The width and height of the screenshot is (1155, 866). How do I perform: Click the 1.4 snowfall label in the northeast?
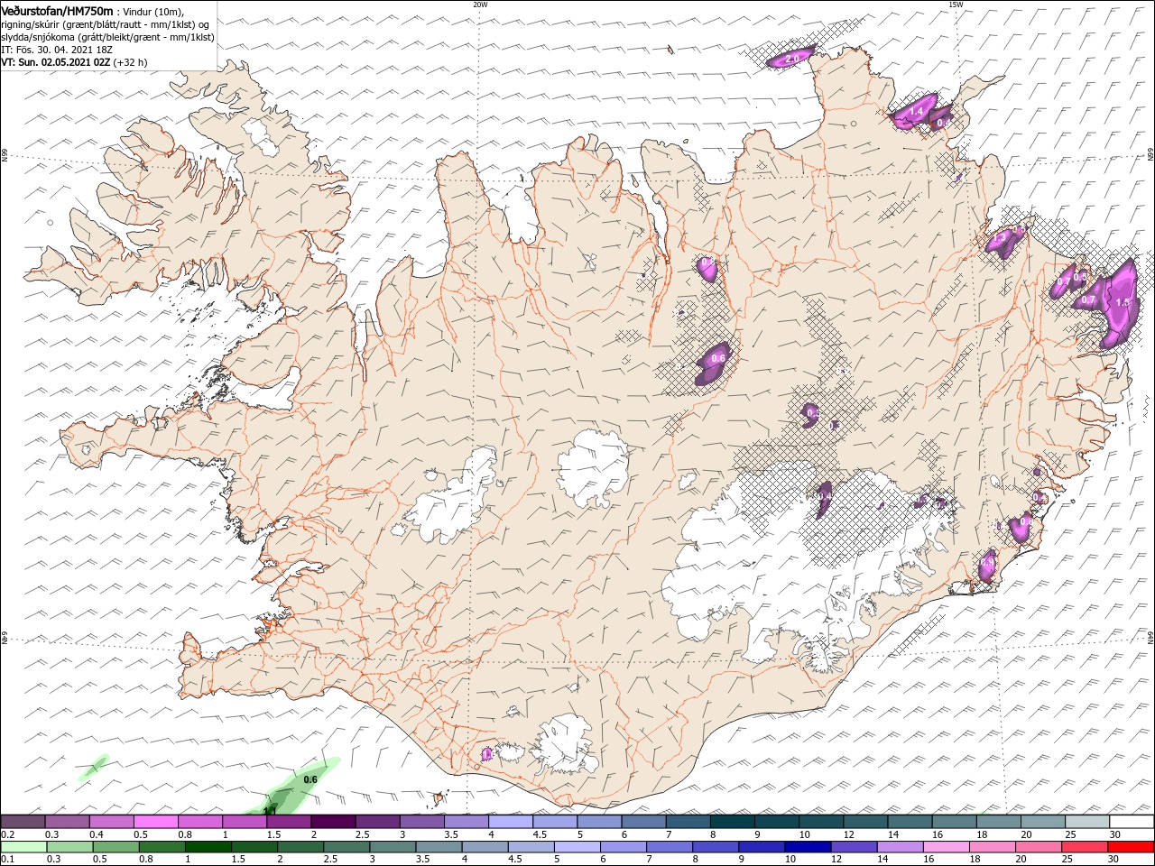pyautogui.click(x=916, y=111)
